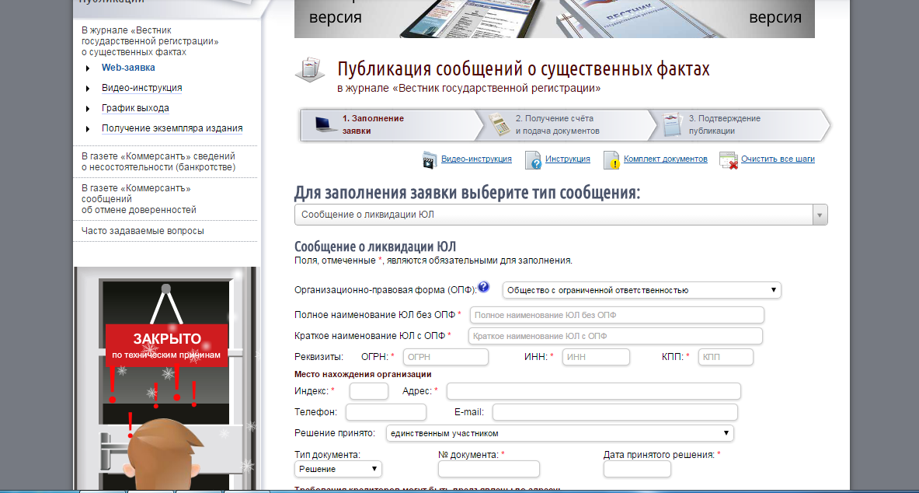Click the publication documents icon beside the page title
This screenshot has height=493, width=919.
click(309, 71)
